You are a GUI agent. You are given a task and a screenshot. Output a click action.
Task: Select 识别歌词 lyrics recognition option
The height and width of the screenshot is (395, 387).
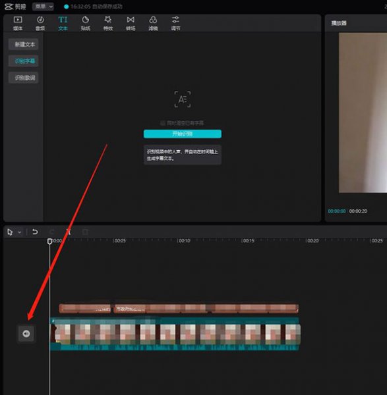(x=24, y=78)
